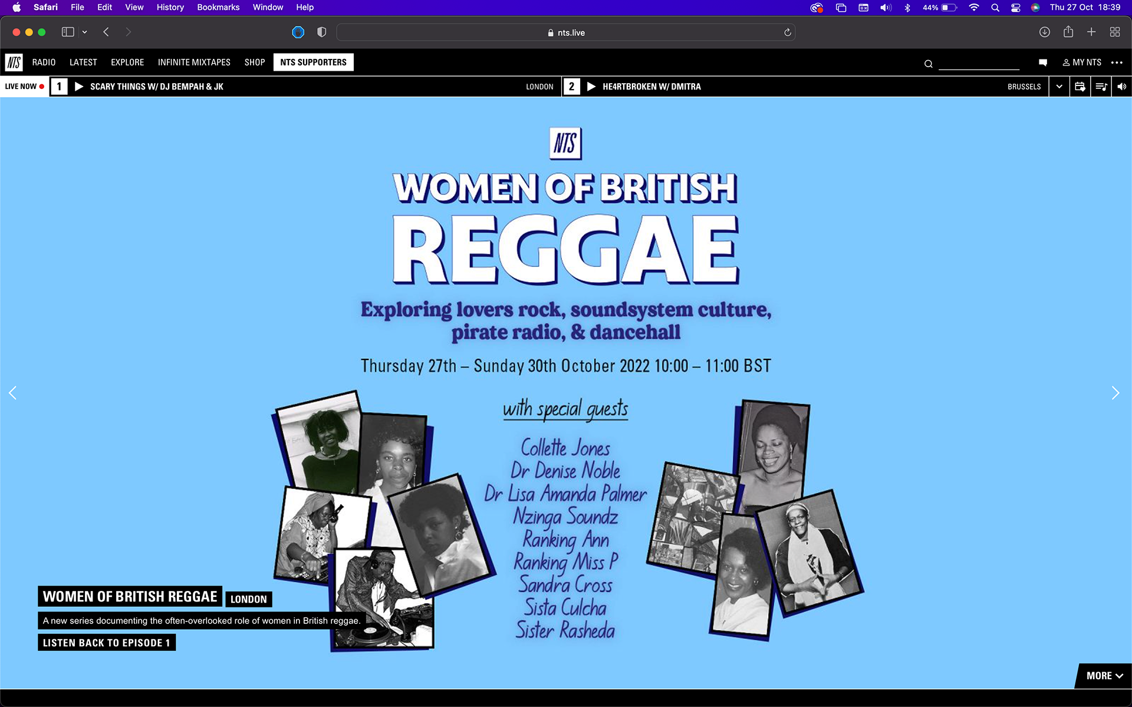The height and width of the screenshot is (707, 1132).
Task: Show Safari tab overview
Action: (1115, 32)
